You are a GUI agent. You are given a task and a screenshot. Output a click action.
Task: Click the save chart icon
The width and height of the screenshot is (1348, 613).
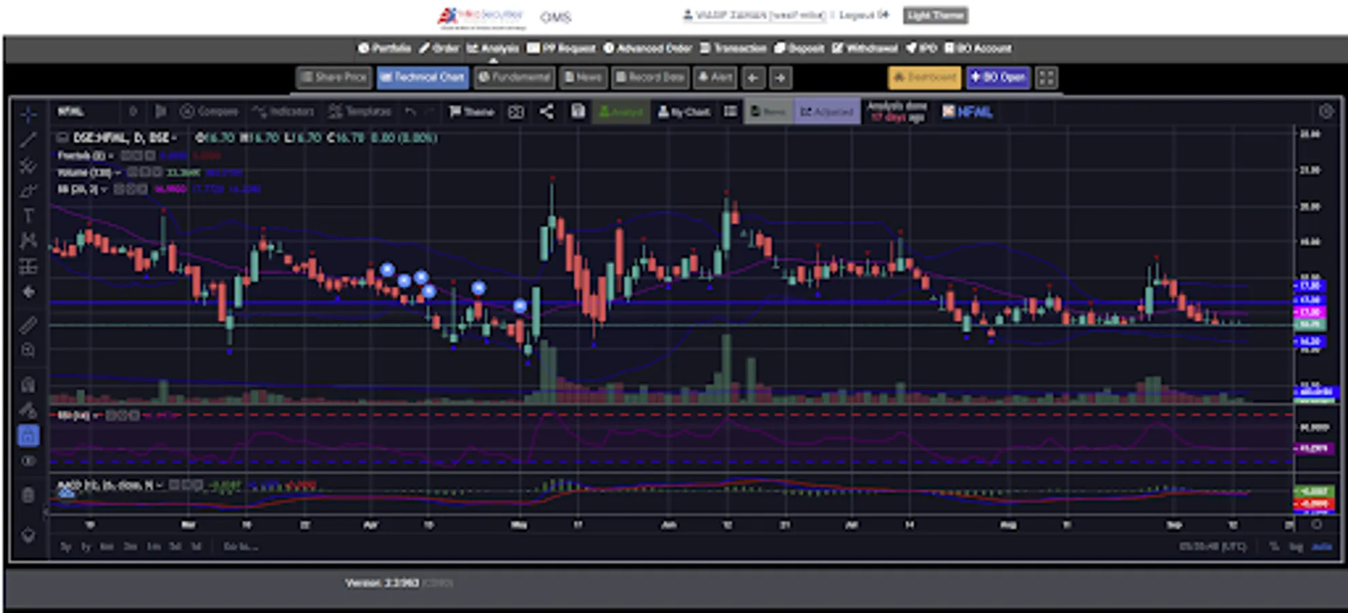coord(578,112)
